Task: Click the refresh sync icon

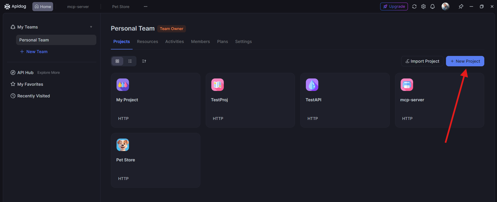Action: tap(414, 6)
